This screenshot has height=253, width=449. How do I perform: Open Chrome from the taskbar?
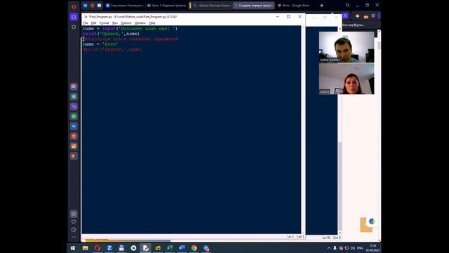point(194,248)
